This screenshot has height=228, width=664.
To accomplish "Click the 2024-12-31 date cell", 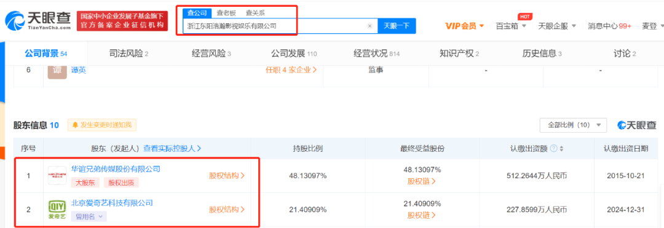I will [x=626, y=210].
